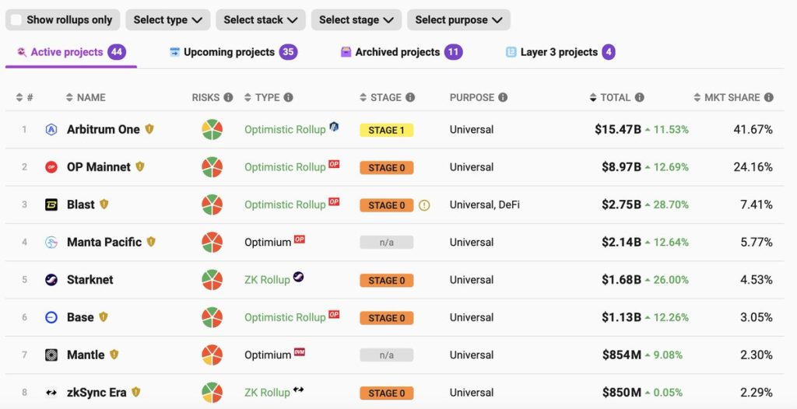The height and width of the screenshot is (409, 797).
Task: Click the Arbitrum One logo icon
Action: [51, 130]
